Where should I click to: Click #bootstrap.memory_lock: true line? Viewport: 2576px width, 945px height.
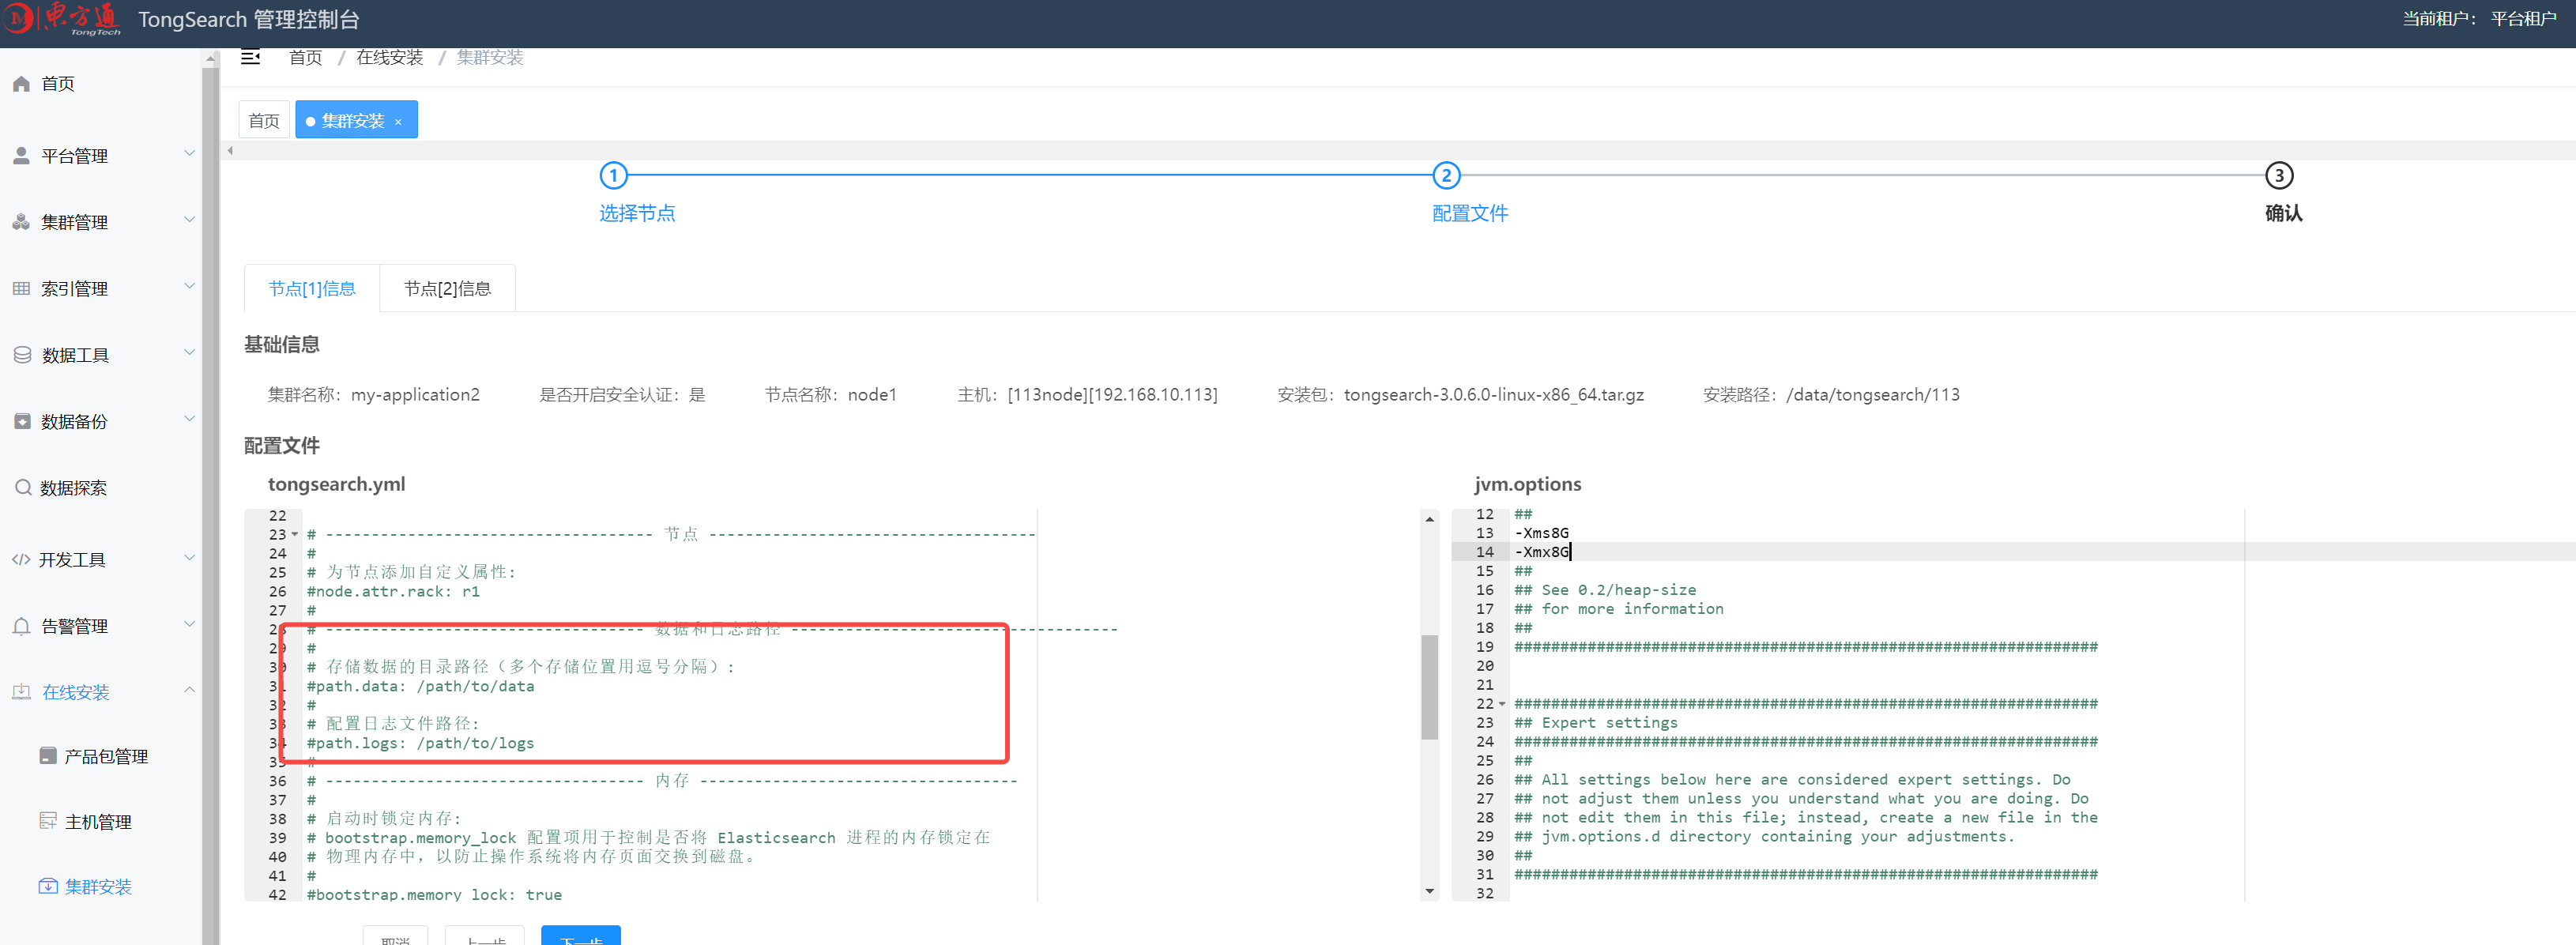[434, 894]
